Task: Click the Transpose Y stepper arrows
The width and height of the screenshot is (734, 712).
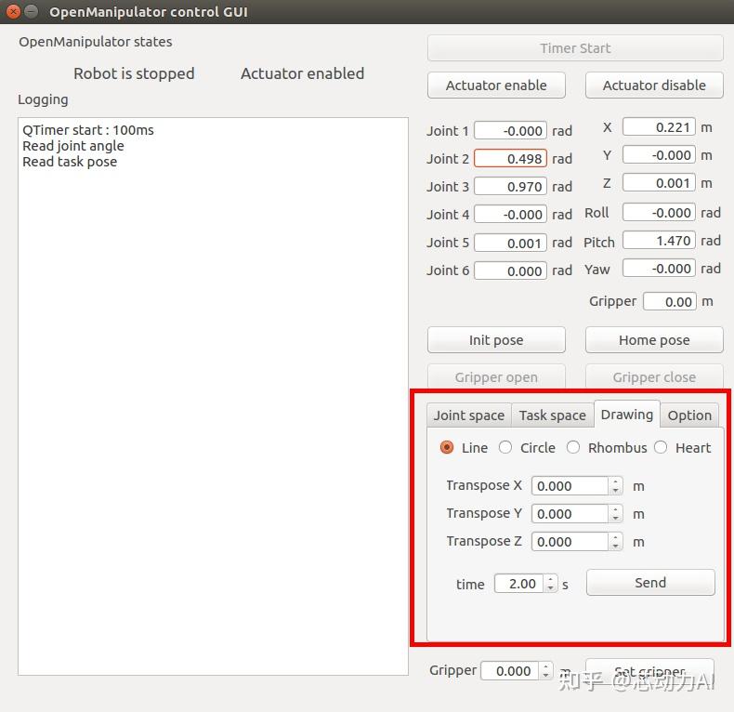Action: (615, 513)
